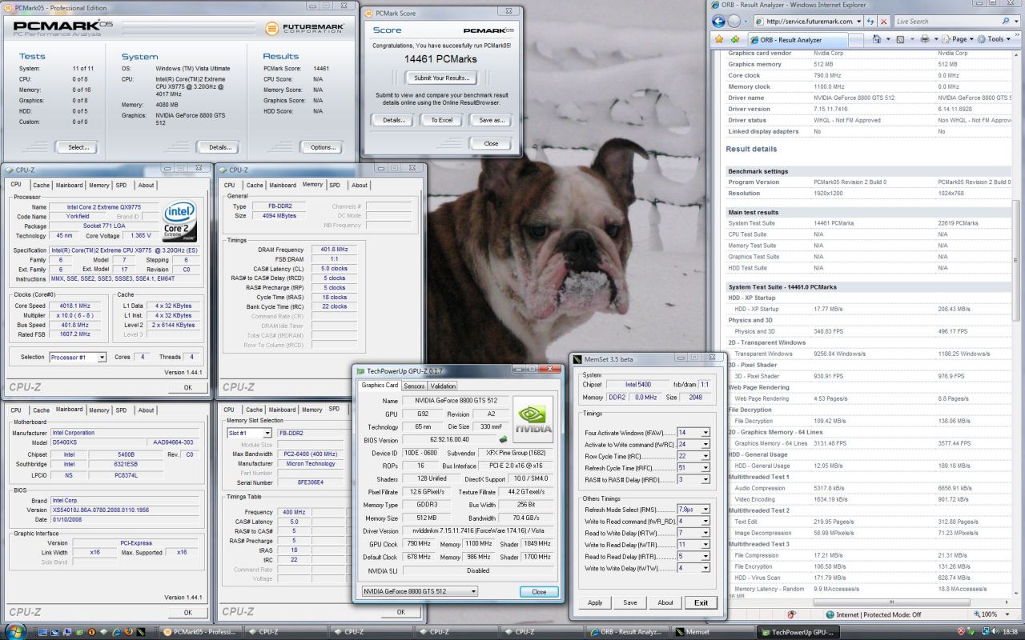1025x640 pixels.
Task: Open the Windows Start orb
Action: coord(15,630)
